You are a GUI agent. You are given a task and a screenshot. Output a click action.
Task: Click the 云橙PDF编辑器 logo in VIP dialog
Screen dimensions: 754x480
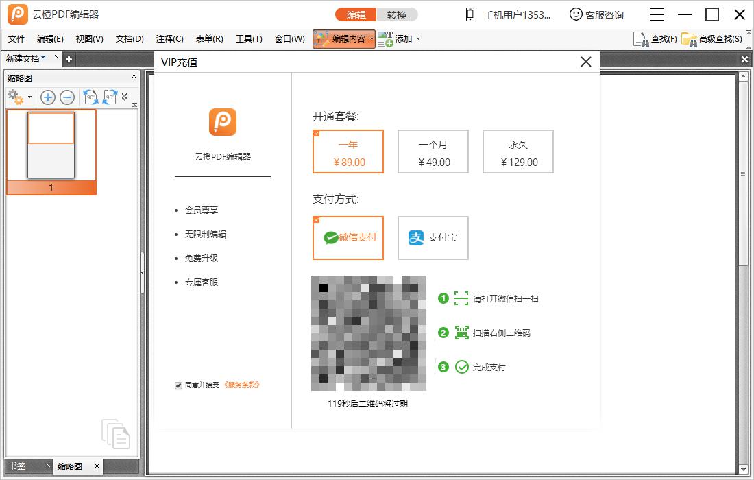[x=223, y=122]
